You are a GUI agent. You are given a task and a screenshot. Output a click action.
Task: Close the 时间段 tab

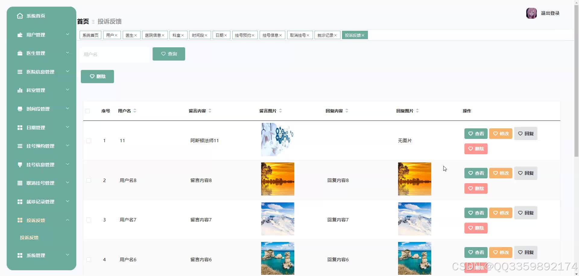click(206, 35)
